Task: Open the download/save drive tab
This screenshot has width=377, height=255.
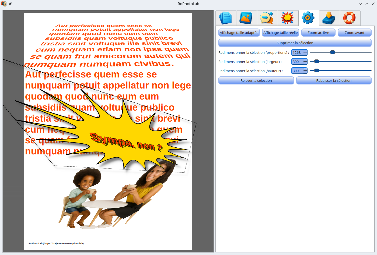Action: click(x=329, y=18)
